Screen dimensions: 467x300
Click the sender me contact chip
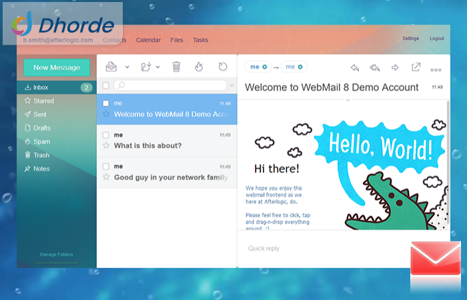pos(258,67)
